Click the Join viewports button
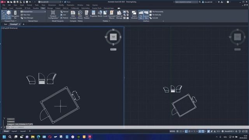Image resolution: width=249 pixels, height=140 pixels. (x=63, y=15)
